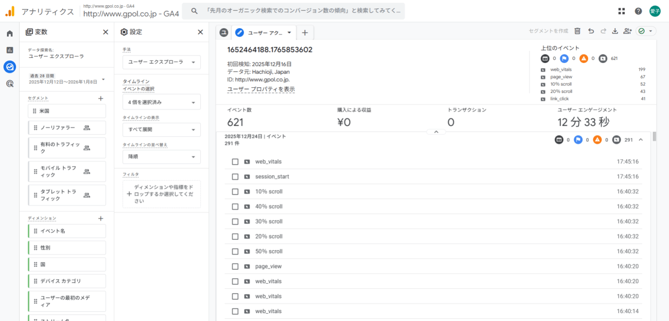This screenshot has width=669, height=321.
Task: Click the undo arrow icon
Action: tap(591, 31)
